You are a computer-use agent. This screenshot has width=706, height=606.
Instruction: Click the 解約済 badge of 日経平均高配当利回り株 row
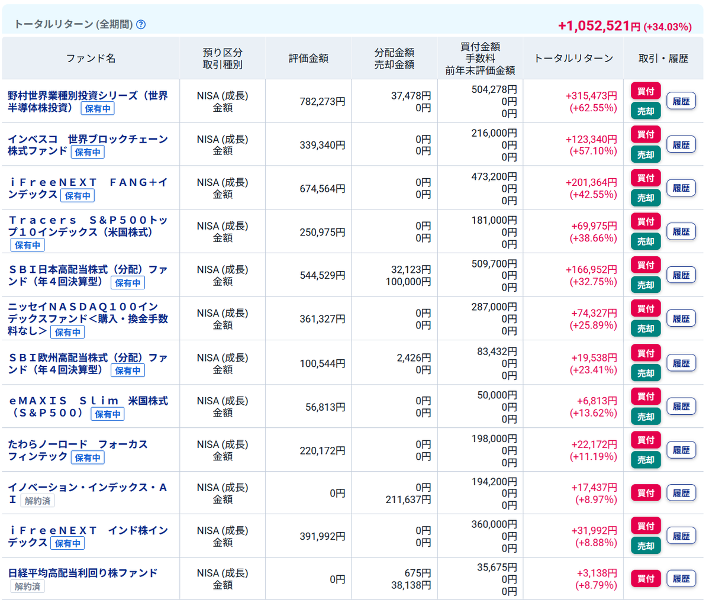[x=27, y=586]
